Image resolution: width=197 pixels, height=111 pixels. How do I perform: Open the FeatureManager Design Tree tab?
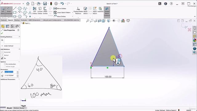3,26
